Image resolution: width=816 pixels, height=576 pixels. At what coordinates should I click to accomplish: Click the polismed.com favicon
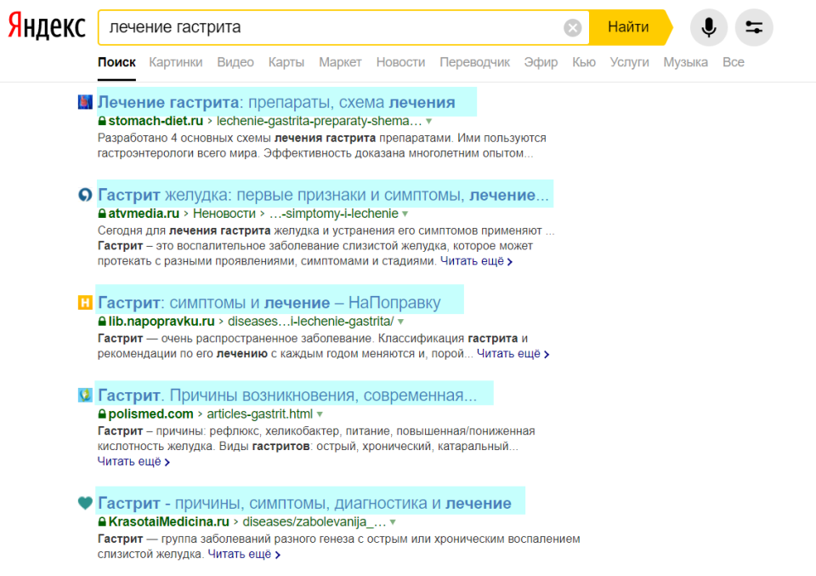click(85, 396)
